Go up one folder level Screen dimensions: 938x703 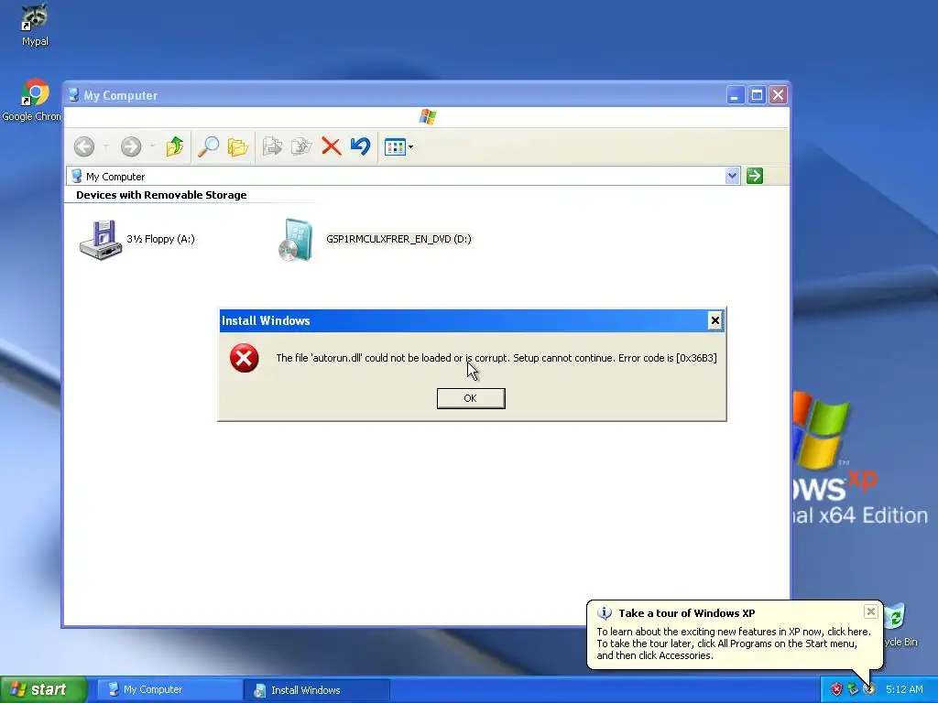175,146
